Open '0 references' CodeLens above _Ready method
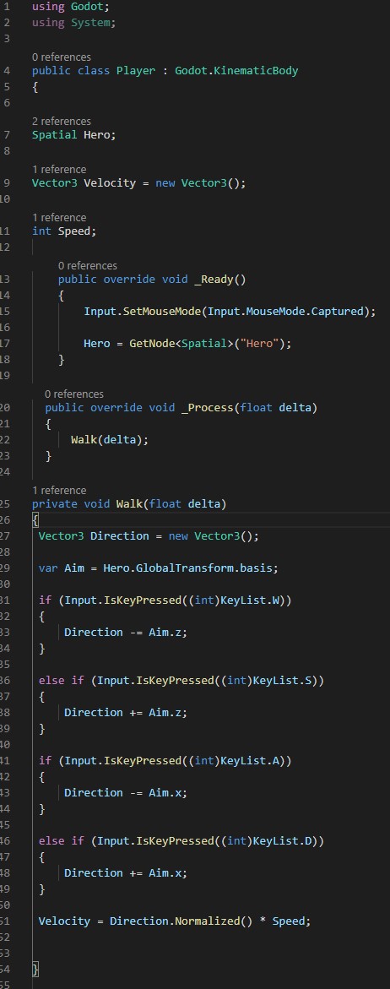Screen dimensions: 390x989 point(88,265)
